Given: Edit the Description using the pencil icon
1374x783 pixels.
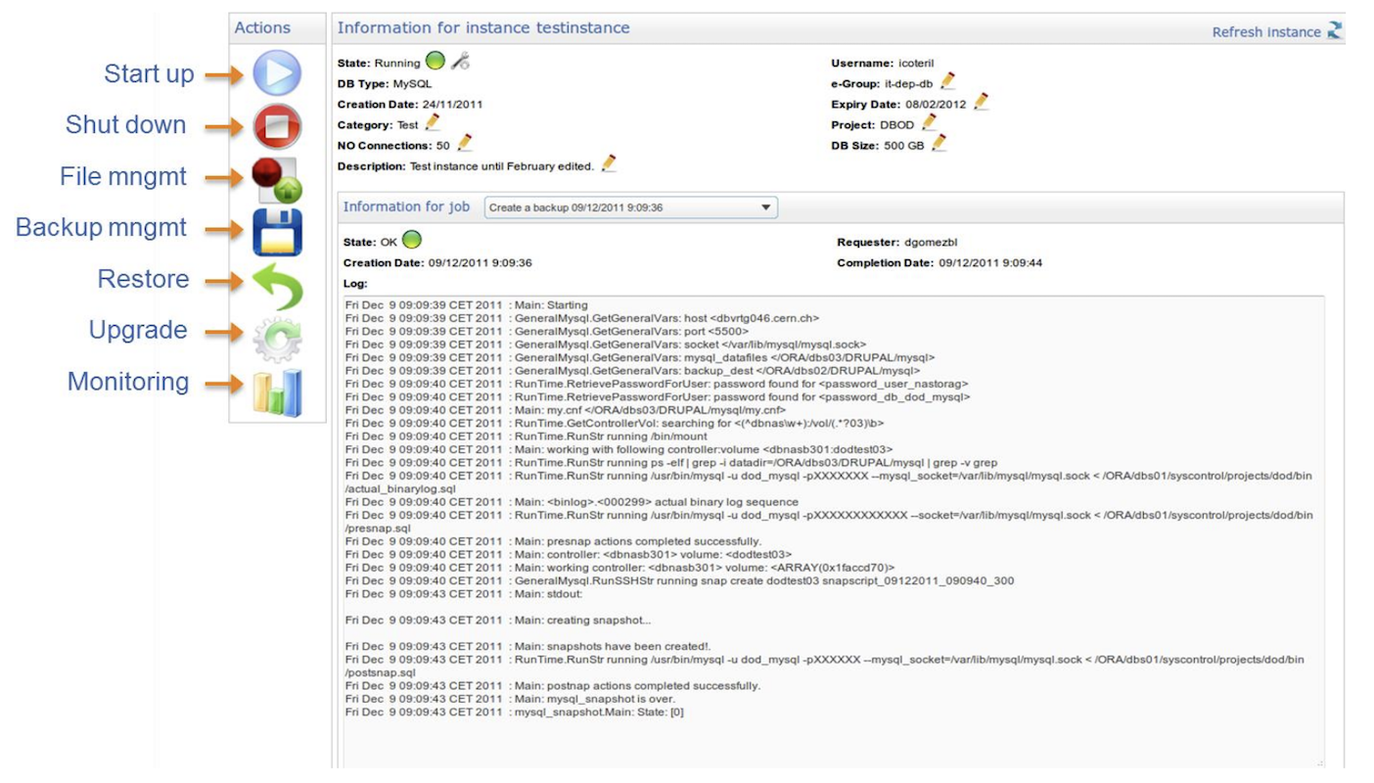Looking at the screenshot, I should tap(609, 162).
